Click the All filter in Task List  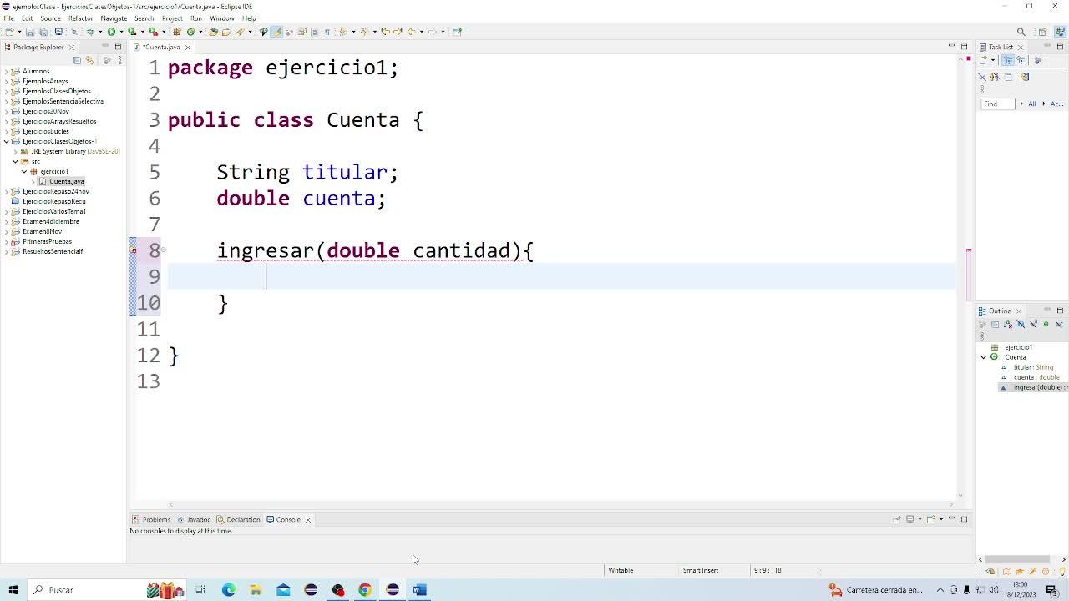pos(1032,104)
